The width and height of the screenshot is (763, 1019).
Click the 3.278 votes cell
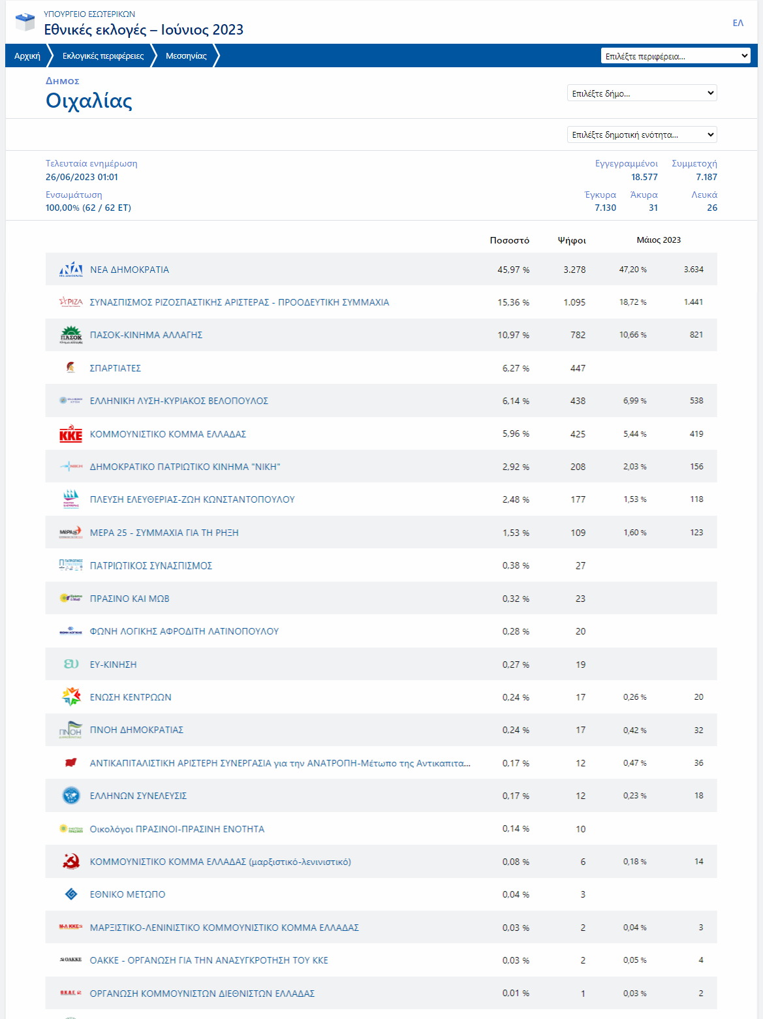coord(574,270)
